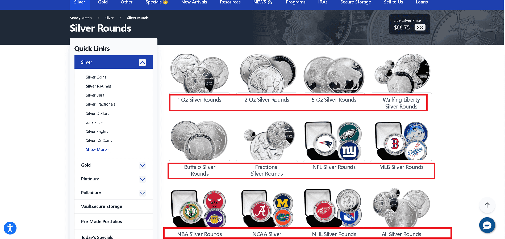Open MLB Silver Rounds team image

(x=402, y=140)
